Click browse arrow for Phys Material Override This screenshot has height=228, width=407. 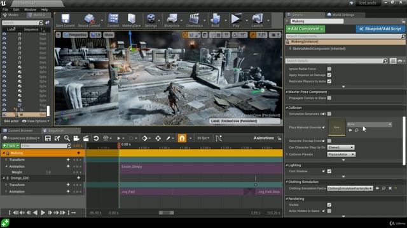(350, 130)
